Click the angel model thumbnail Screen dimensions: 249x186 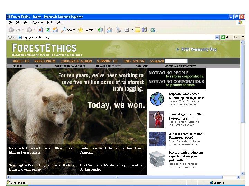pos(156,119)
